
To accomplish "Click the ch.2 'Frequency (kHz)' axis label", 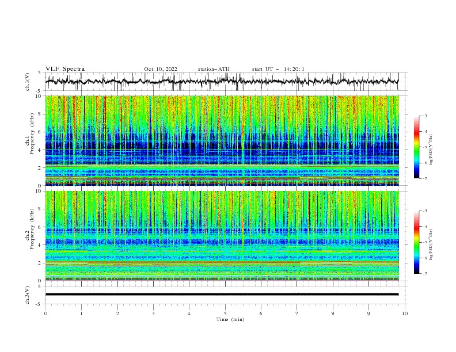I will pos(32,229).
